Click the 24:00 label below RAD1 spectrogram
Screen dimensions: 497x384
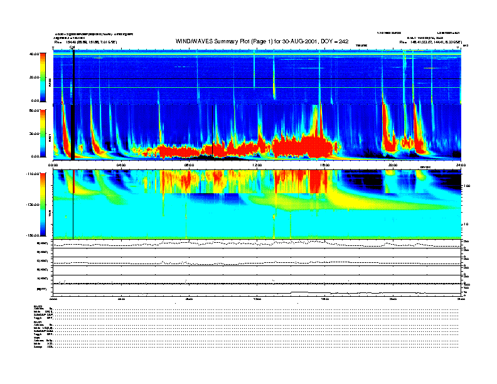click(461, 165)
